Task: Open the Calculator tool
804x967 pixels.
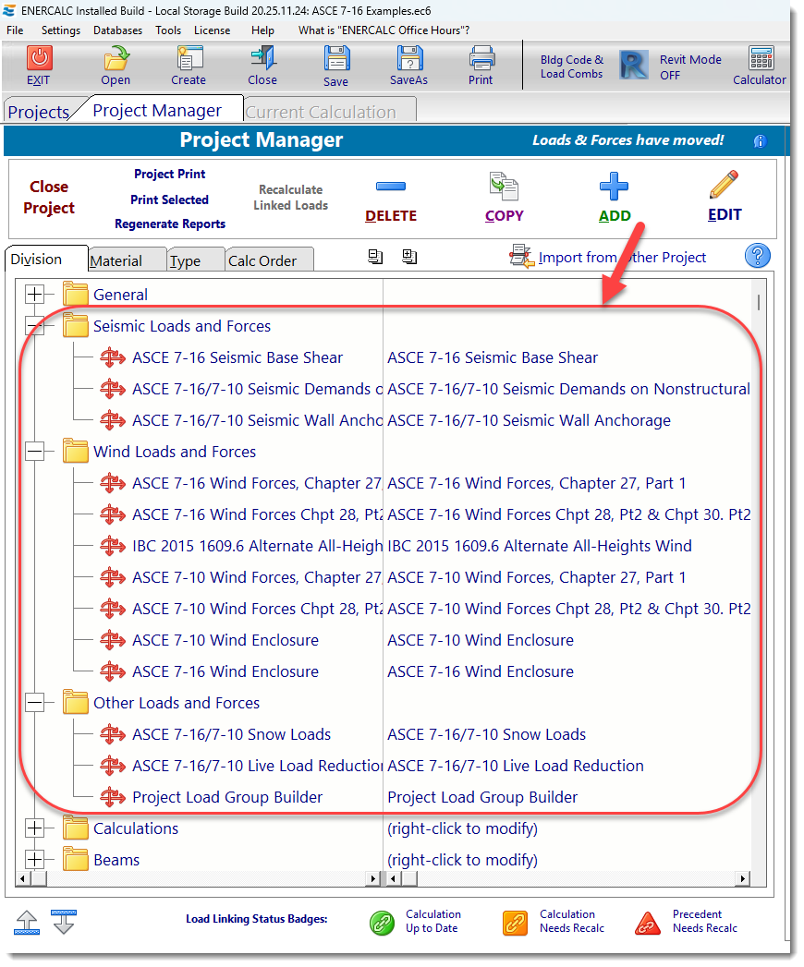Action: point(761,59)
